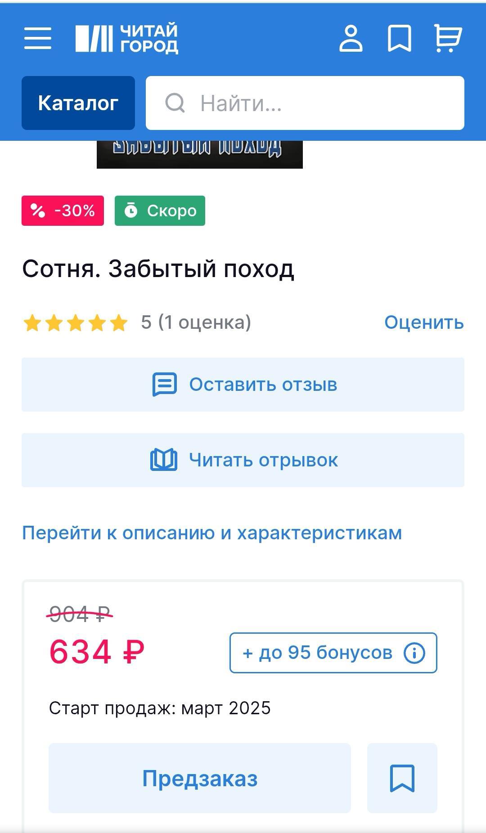The image size is (486, 833).
Task: Click the five-star rating
Action: tap(75, 322)
